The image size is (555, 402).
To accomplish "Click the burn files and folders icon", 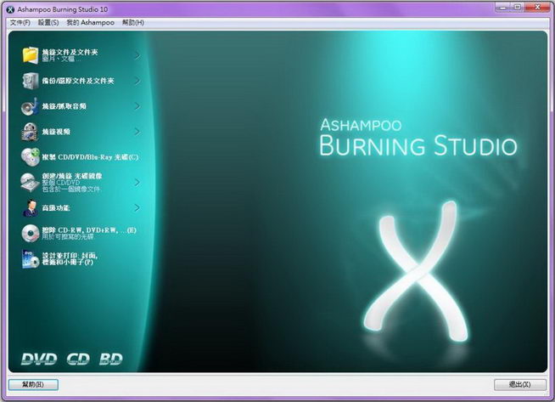I will click(31, 55).
